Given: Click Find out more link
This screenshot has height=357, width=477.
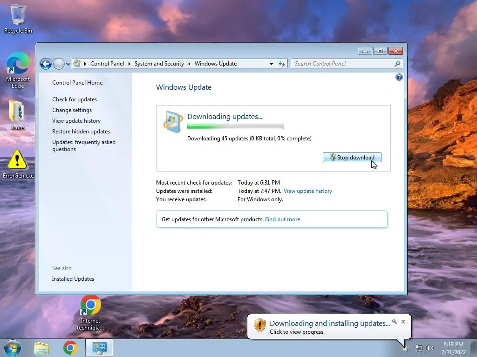Looking at the screenshot, I should (282, 219).
